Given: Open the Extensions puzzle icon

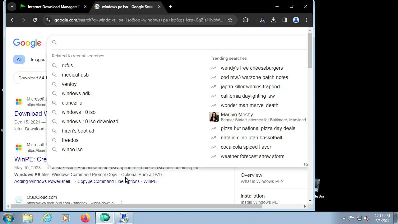Looking at the screenshot, I should (x=246, y=20).
